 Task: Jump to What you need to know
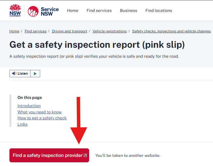click(40, 112)
